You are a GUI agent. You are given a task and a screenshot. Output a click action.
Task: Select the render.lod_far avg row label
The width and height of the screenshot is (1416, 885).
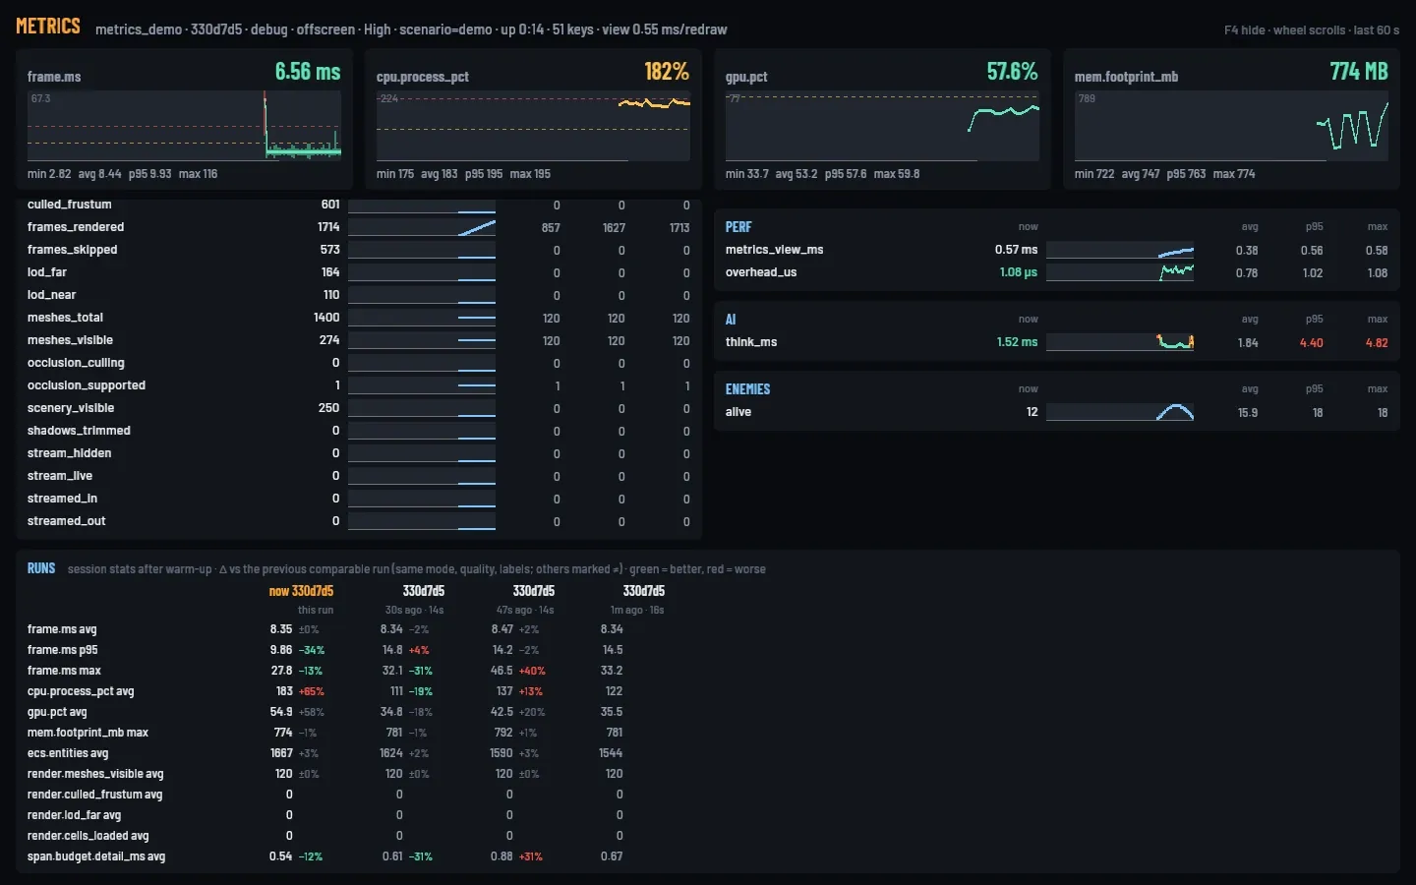[75, 815]
